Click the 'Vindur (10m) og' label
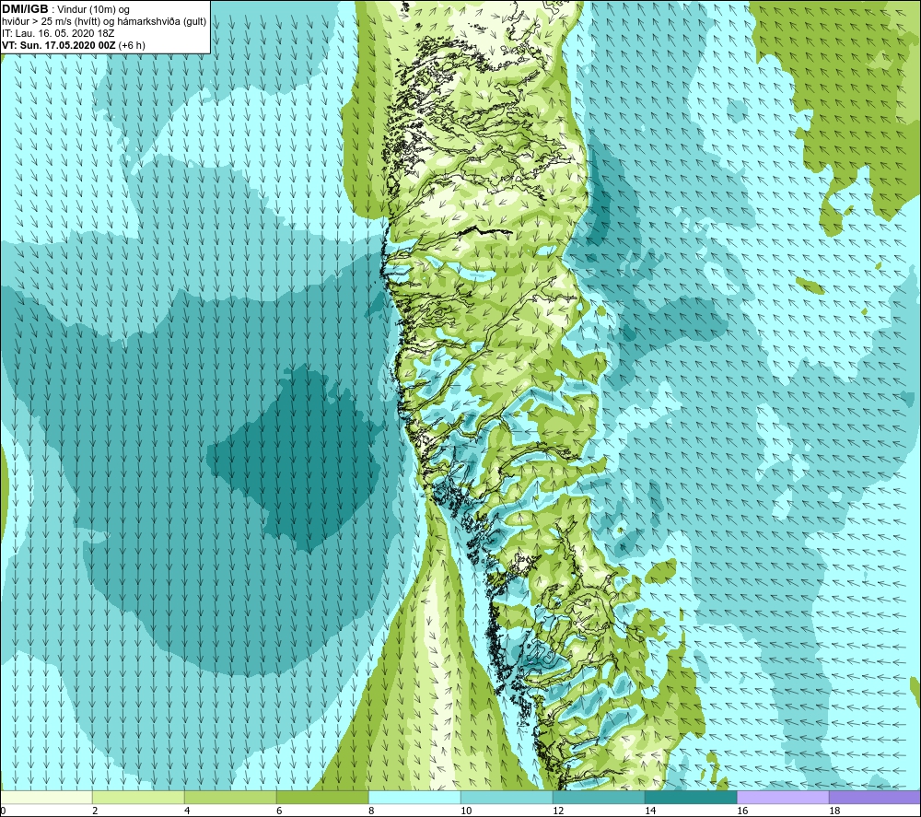Screen dimensions: 921x817 click(93, 10)
